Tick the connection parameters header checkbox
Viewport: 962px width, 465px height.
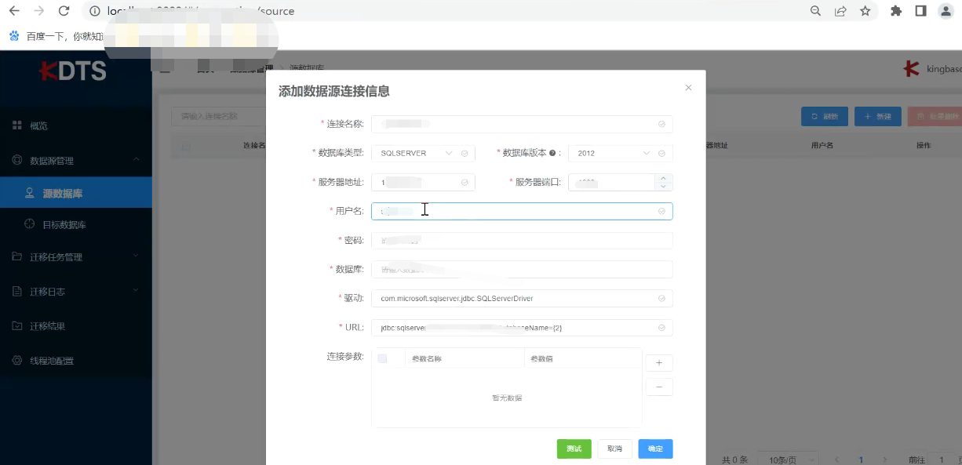382,358
